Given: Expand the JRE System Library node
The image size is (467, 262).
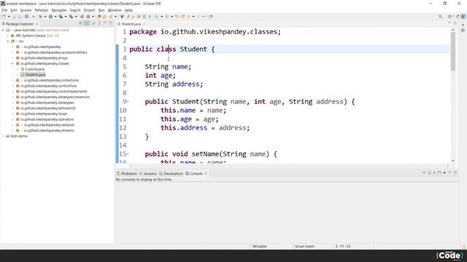Looking at the screenshot, I should [8, 36].
